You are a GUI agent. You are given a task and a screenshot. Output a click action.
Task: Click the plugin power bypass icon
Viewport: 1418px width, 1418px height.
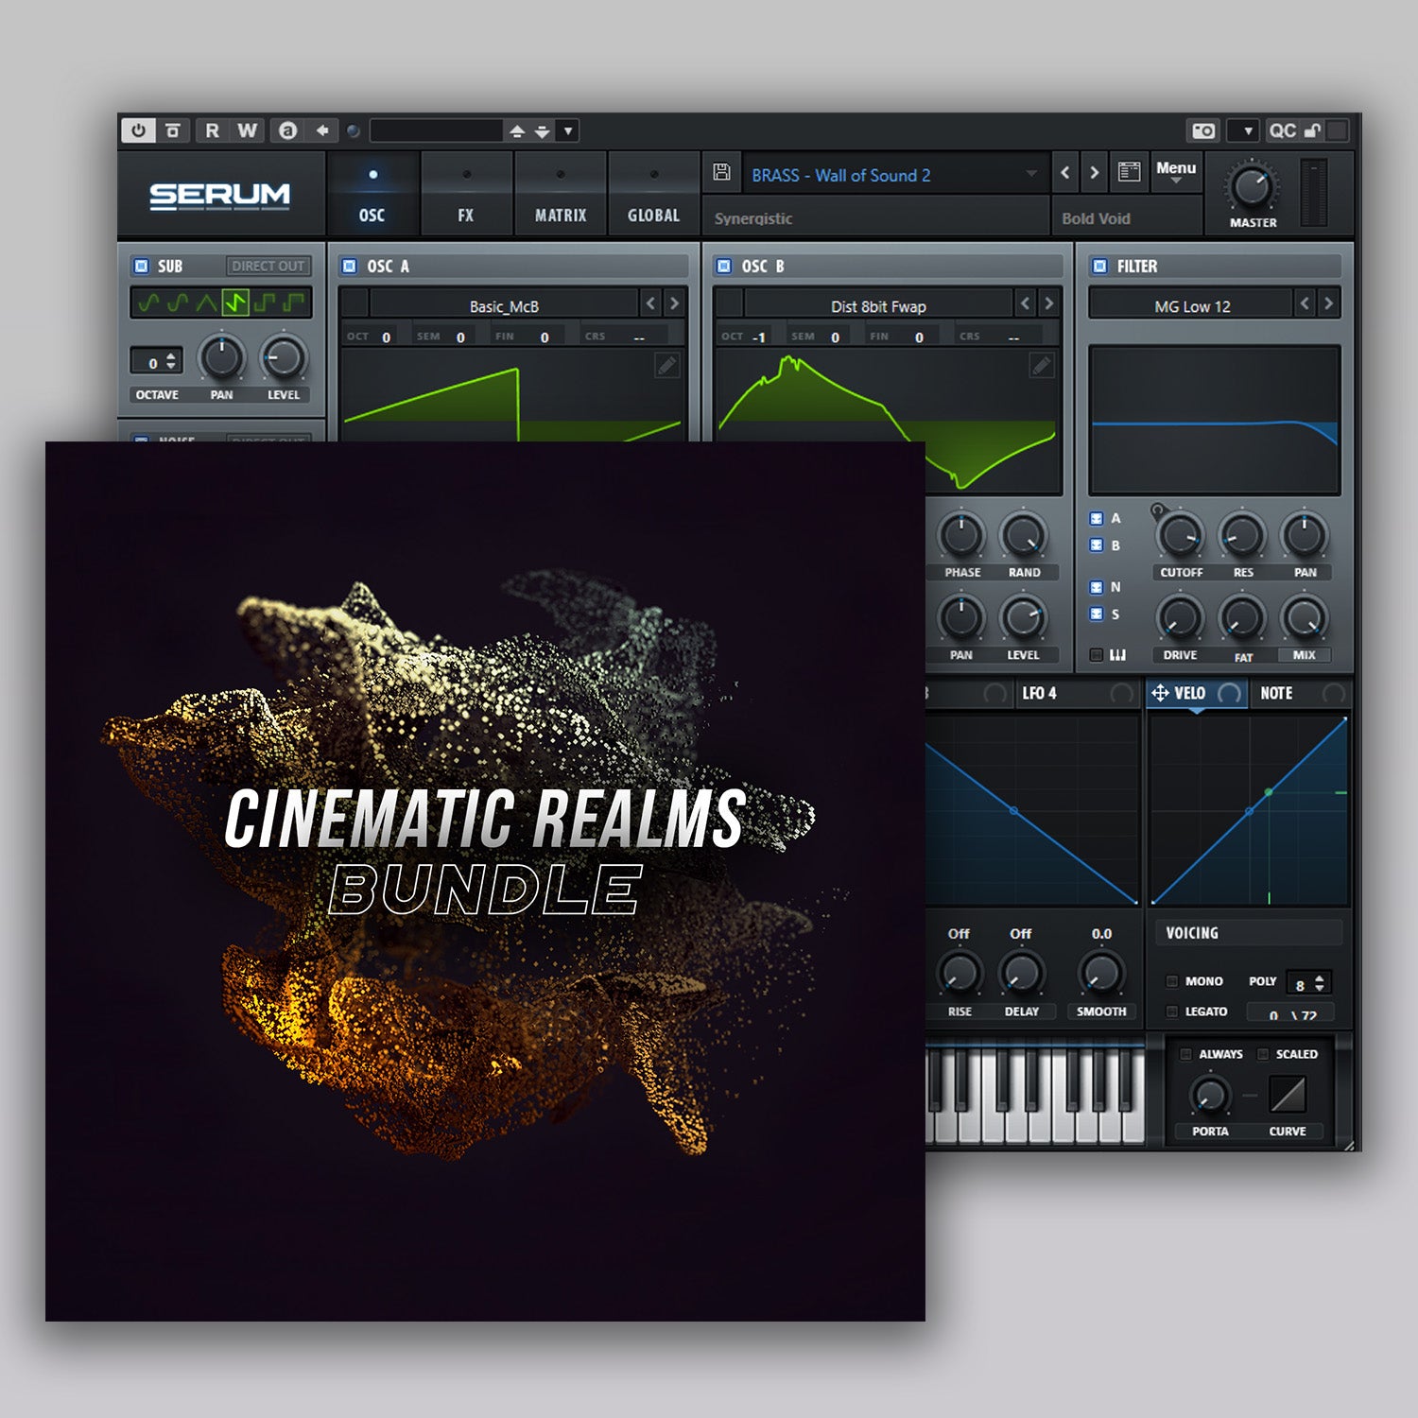pos(138,130)
